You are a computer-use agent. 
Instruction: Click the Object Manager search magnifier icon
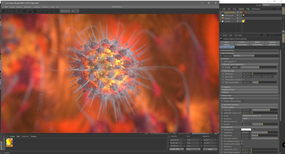click(272, 9)
